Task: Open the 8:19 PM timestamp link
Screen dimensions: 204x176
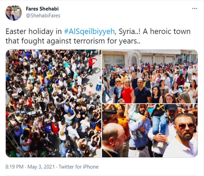Action: coord(14,167)
